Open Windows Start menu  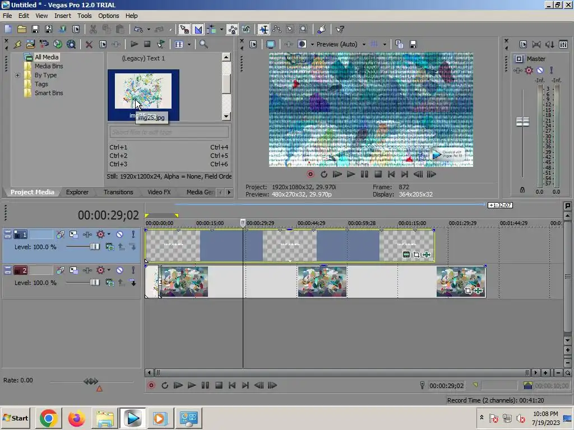coord(16,418)
